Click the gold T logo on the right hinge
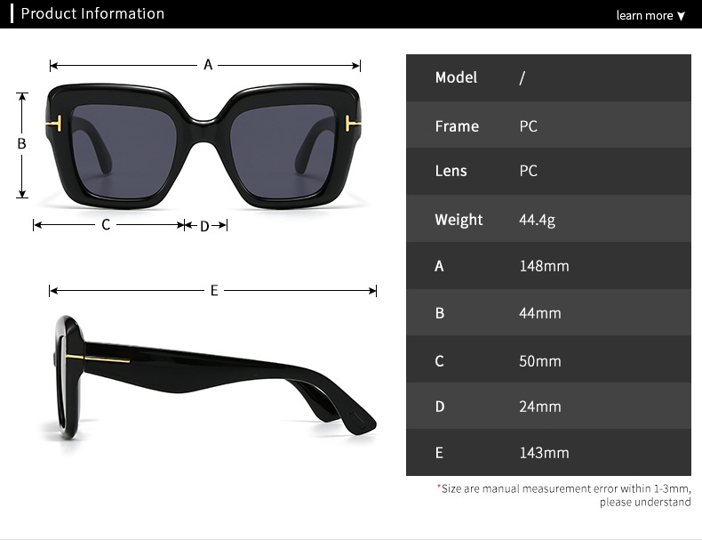702x540 pixels. (x=353, y=123)
